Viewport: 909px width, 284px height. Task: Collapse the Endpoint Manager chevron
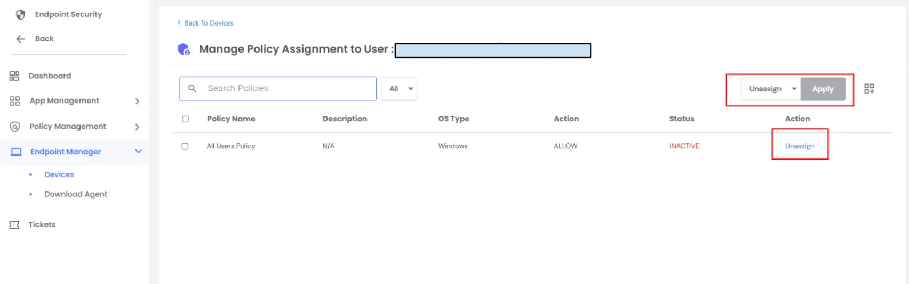tap(139, 152)
